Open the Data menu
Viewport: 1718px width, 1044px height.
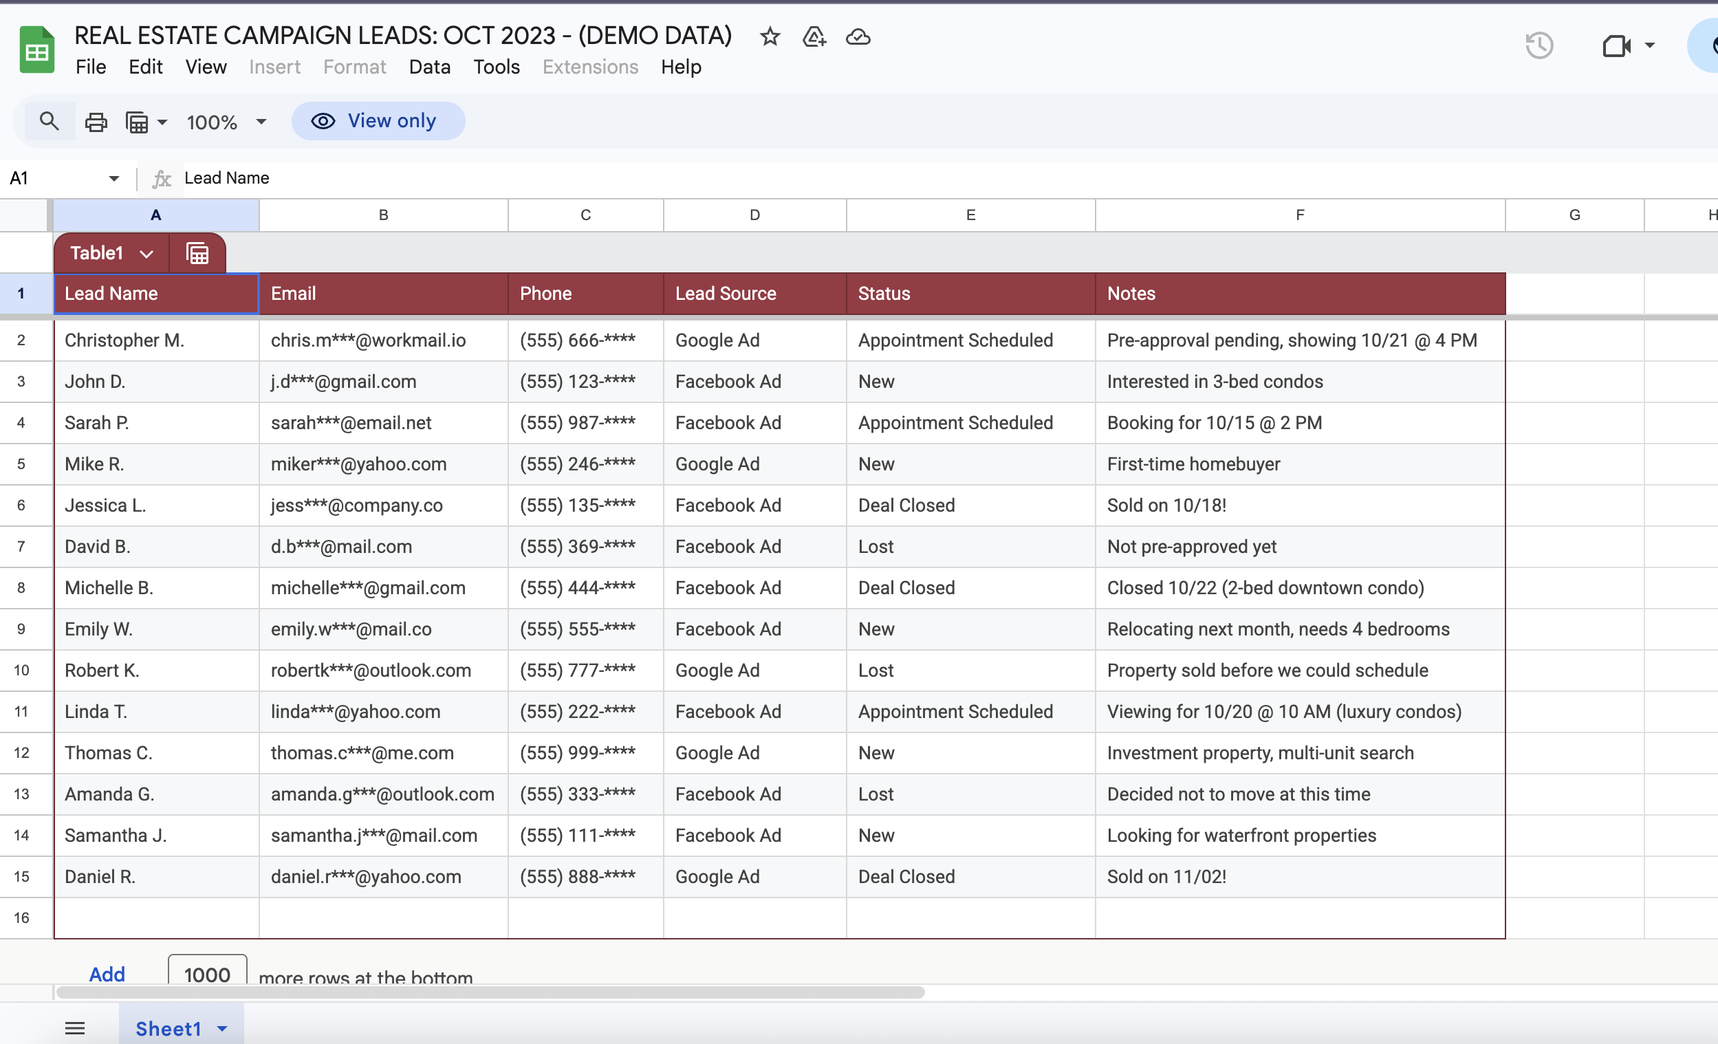click(x=429, y=67)
